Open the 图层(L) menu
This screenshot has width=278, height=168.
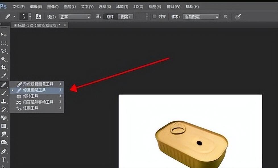[69, 7]
